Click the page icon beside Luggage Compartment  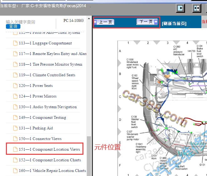15,43
